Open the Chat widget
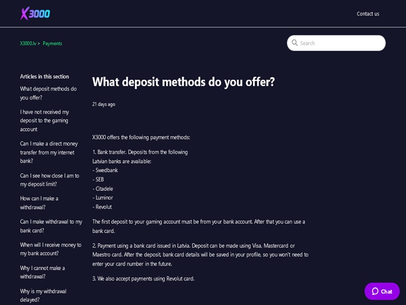 [x=382, y=291]
